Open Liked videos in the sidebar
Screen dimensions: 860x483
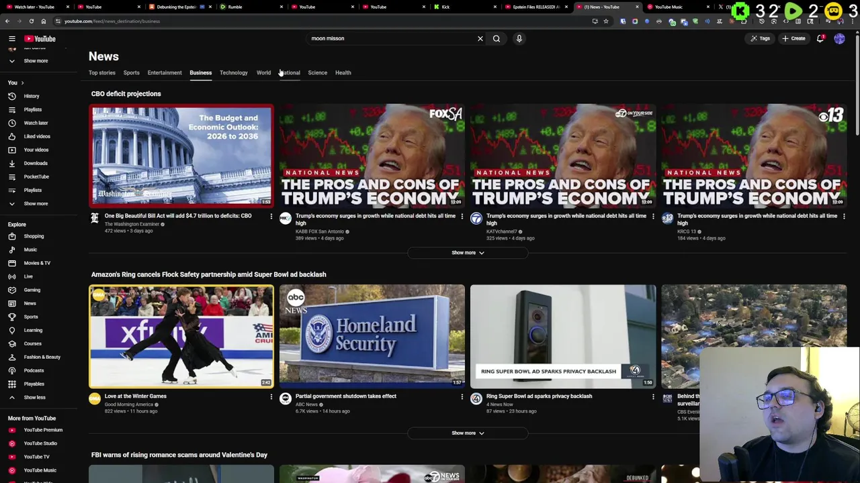click(x=37, y=136)
